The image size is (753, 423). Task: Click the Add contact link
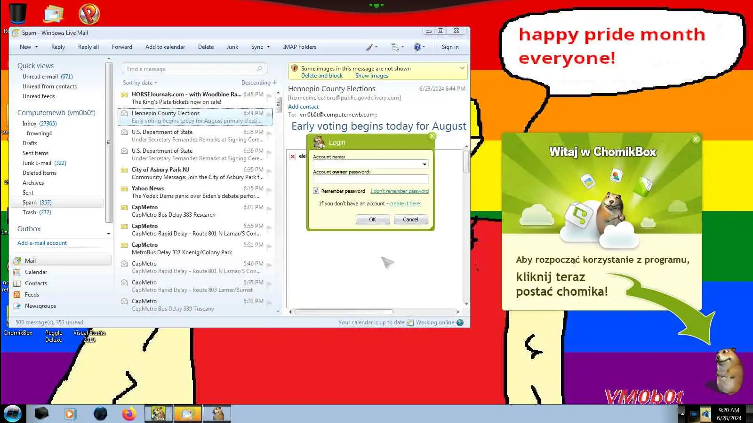tap(303, 107)
